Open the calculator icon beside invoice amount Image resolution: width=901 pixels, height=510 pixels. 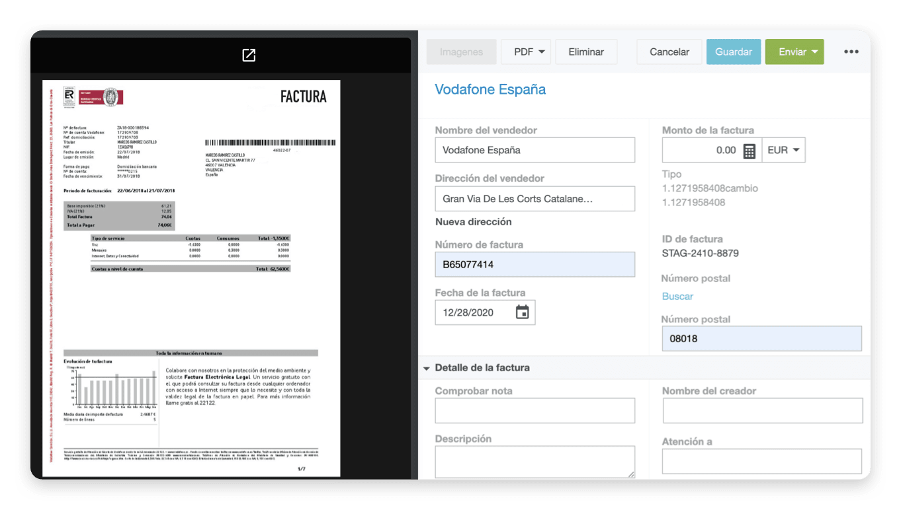coord(749,151)
